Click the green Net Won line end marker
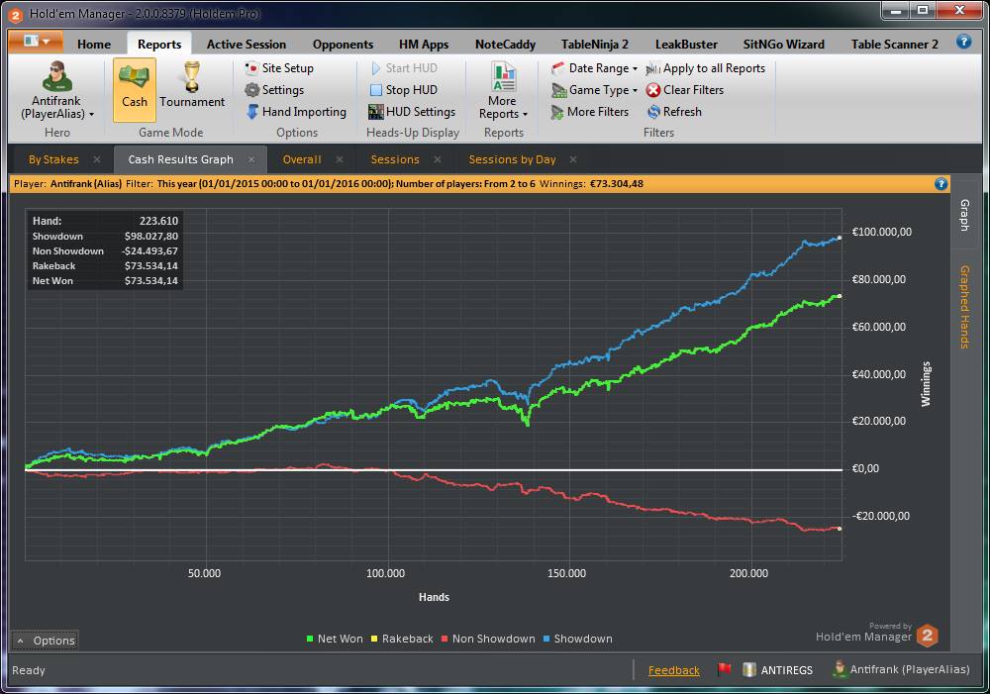 click(x=840, y=296)
